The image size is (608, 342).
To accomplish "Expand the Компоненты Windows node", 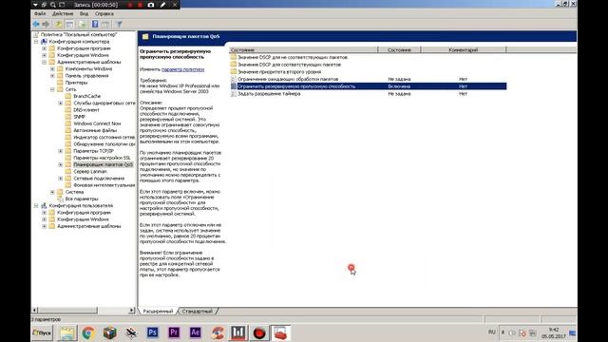I will coord(52,69).
